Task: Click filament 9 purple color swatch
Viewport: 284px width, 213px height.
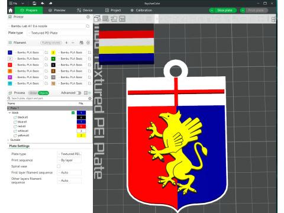Action: click(10, 77)
